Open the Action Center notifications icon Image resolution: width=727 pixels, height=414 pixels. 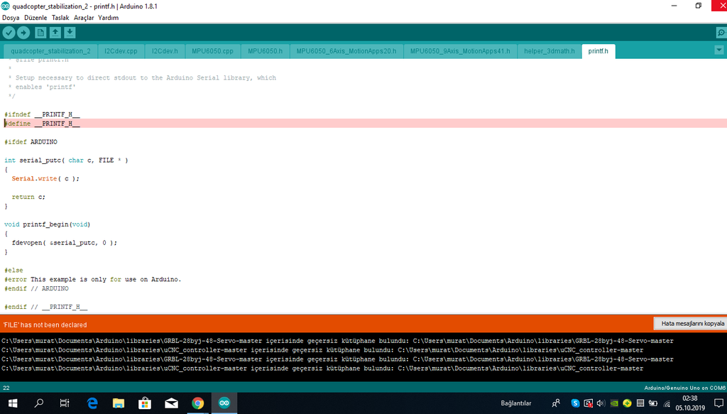click(x=718, y=403)
